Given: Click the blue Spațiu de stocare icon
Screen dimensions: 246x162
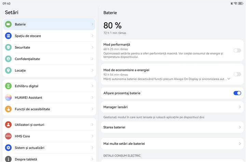Looking at the screenshot, I should coord(8,36).
